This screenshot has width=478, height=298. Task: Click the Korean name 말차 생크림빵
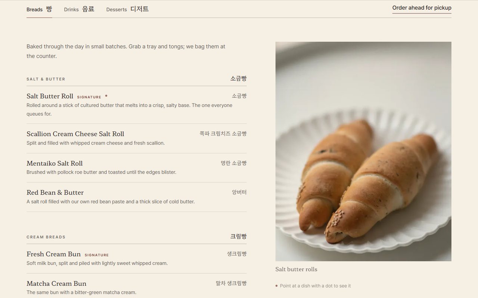[x=231, y=283]
